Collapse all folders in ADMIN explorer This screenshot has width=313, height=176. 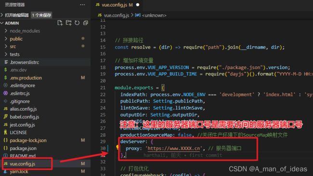click(85, 23)
